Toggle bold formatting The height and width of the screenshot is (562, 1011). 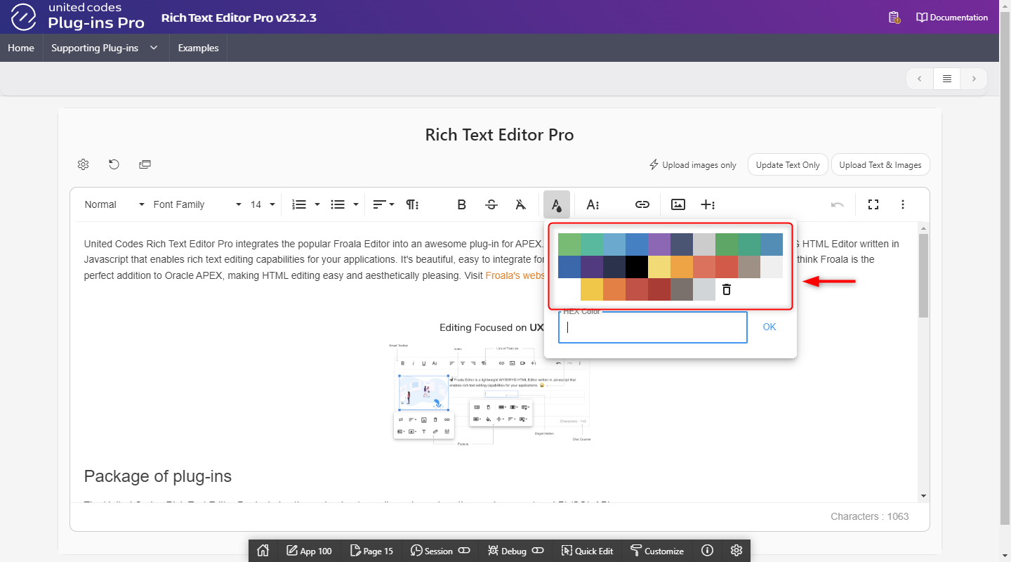(x=461, y=204)
